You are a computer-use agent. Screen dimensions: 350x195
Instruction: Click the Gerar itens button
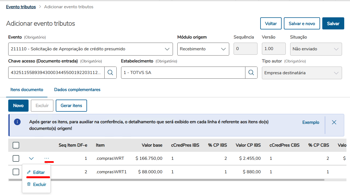[x=71, y=106]
